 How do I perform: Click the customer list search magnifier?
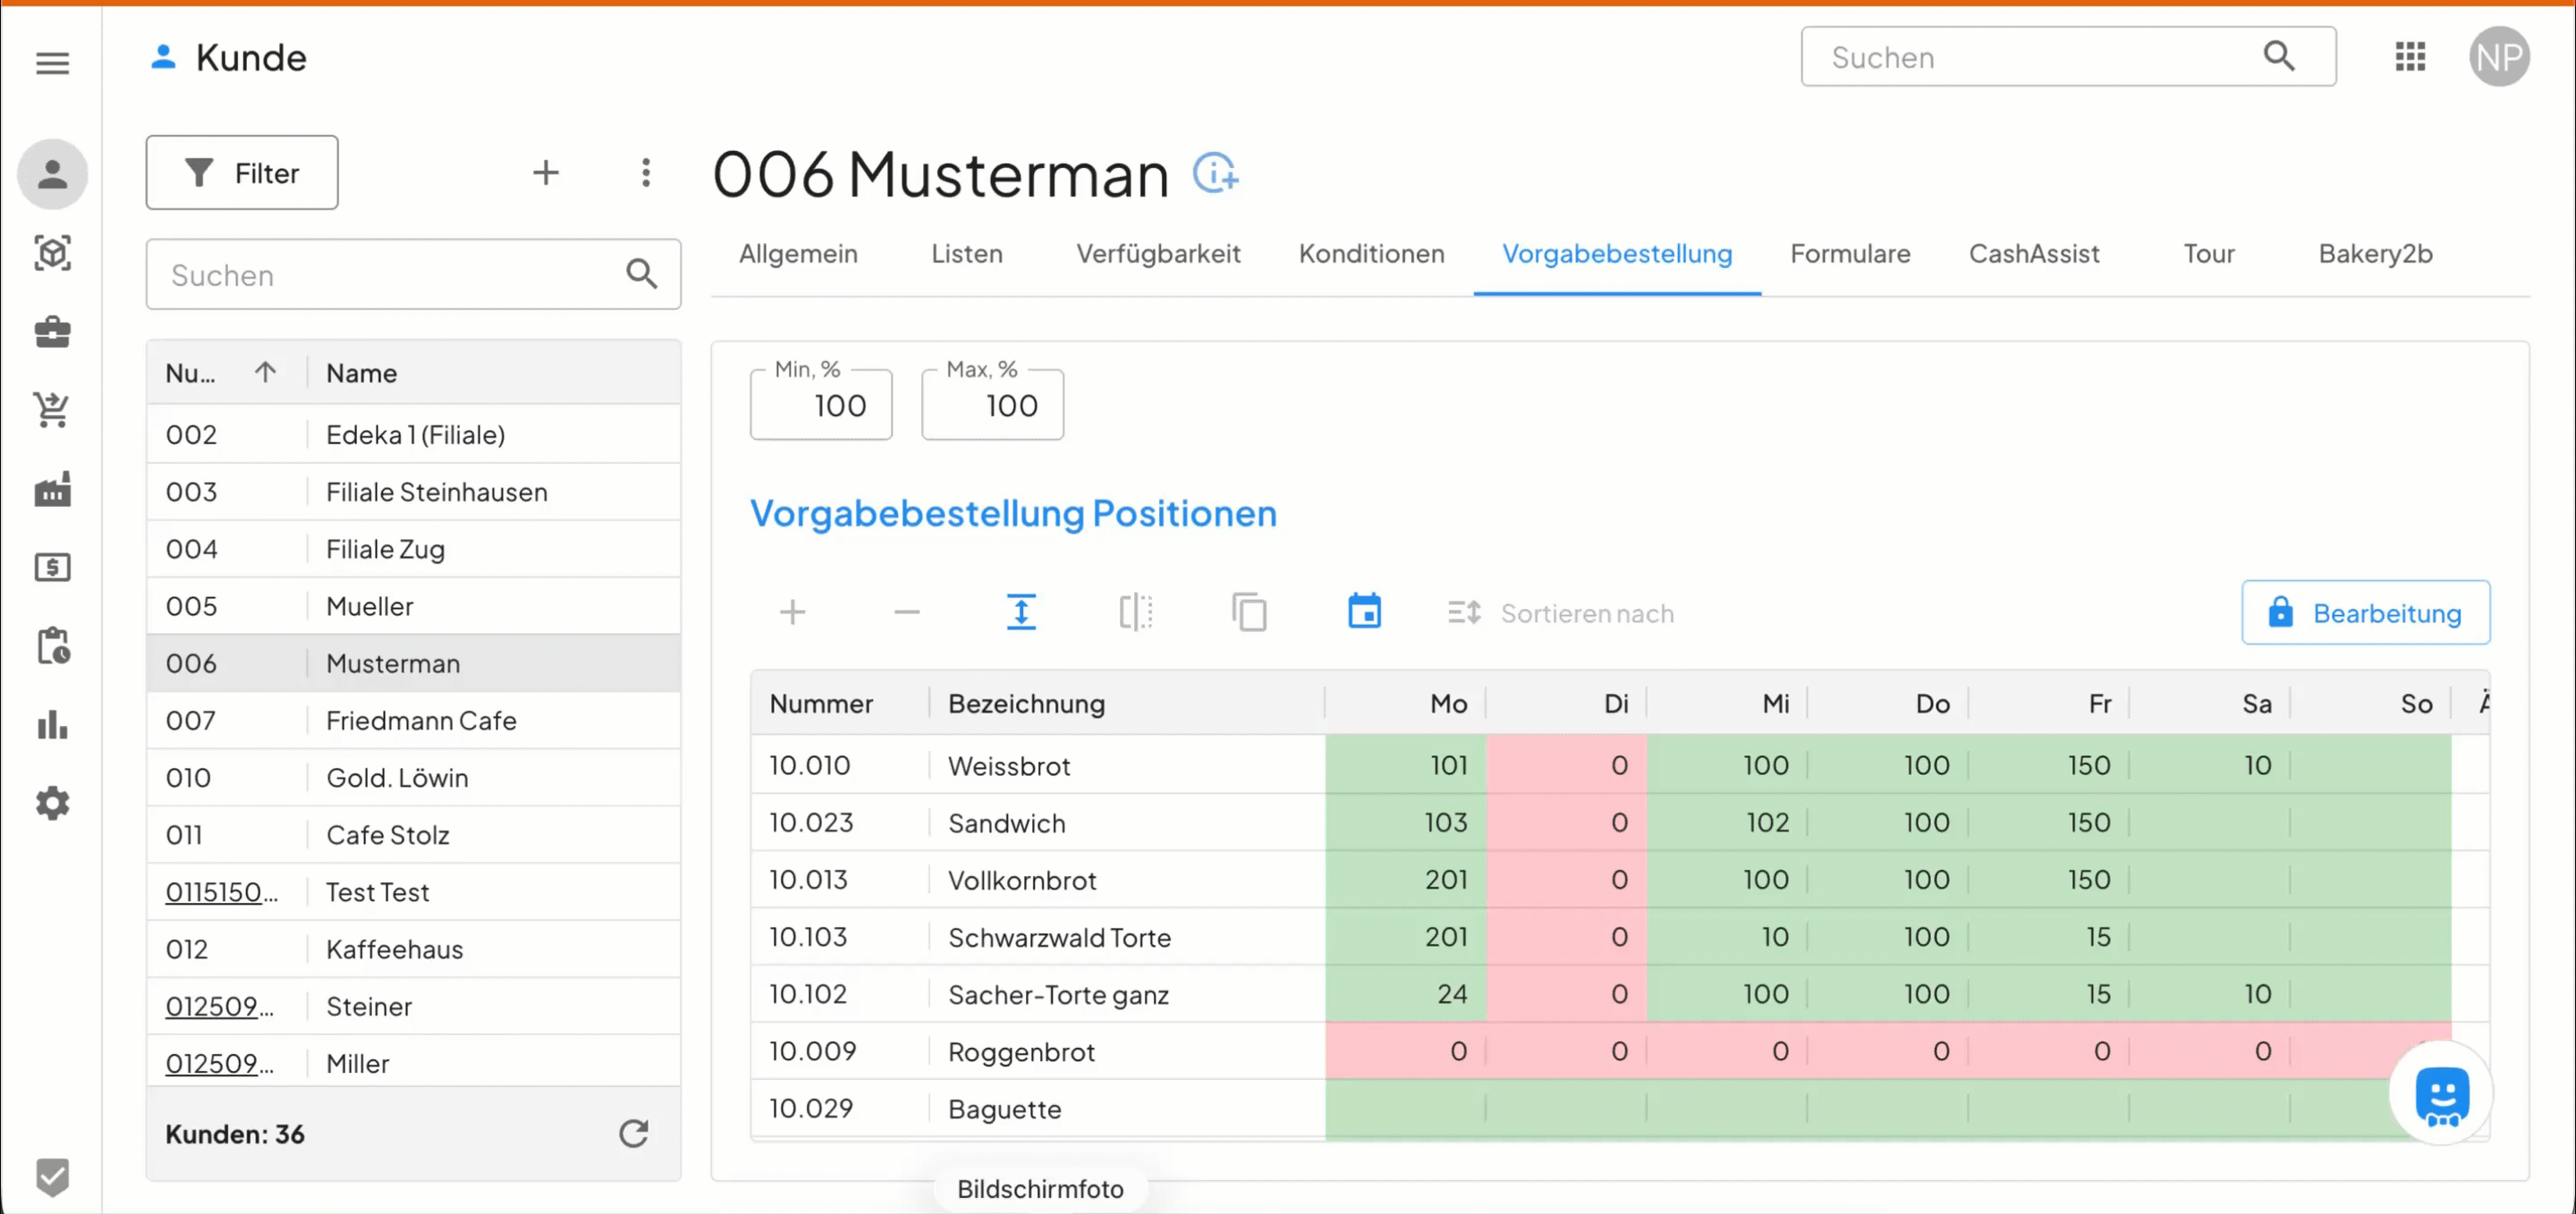(641, 274)
